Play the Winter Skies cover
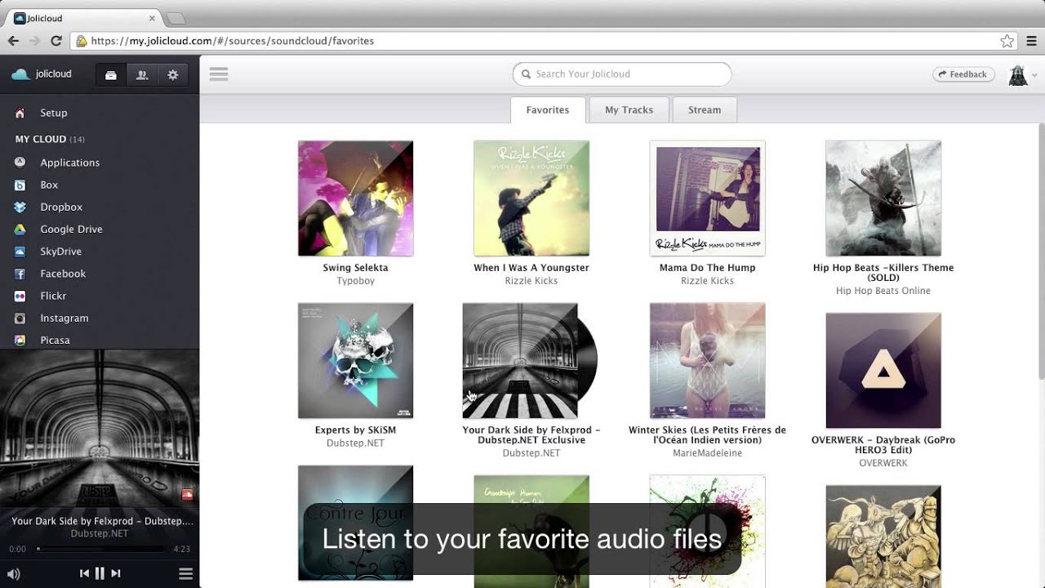1045x588 pixels. [x=707, y=361]
